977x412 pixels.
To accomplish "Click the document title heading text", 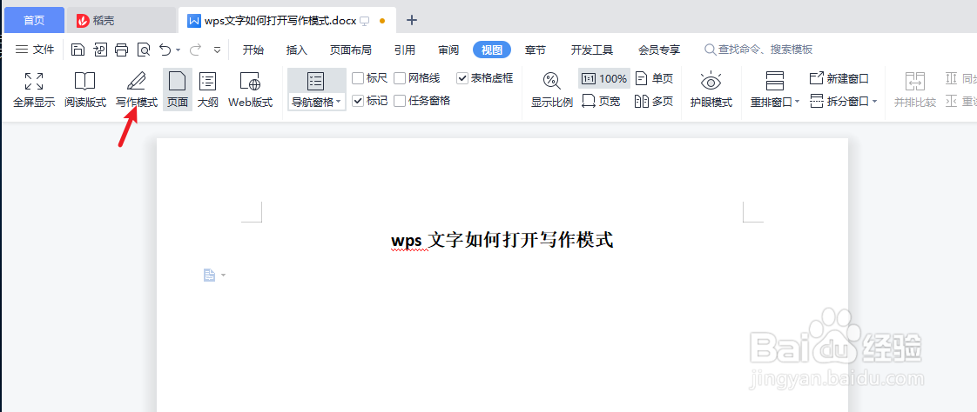I will 502,240.
